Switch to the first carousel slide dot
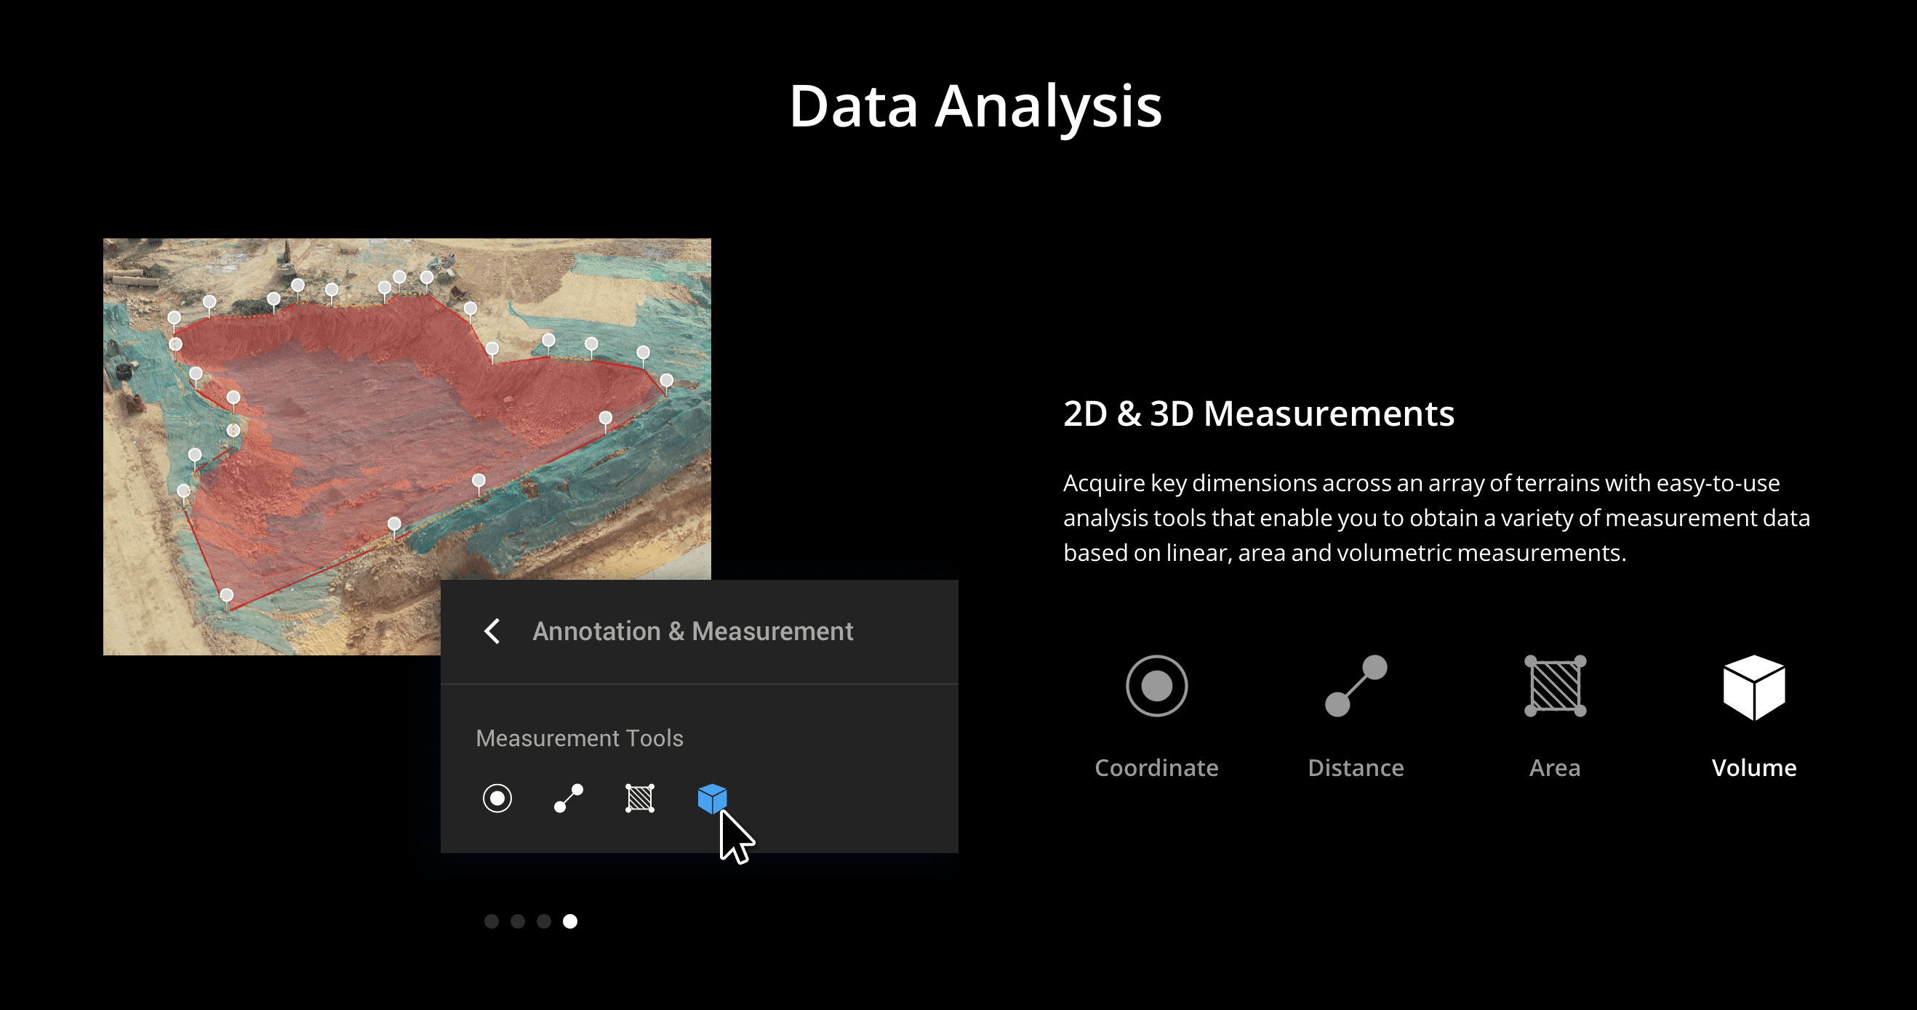Image resolution: width=1917 pixels, height=1010 pixels. [x=491, y=921]
